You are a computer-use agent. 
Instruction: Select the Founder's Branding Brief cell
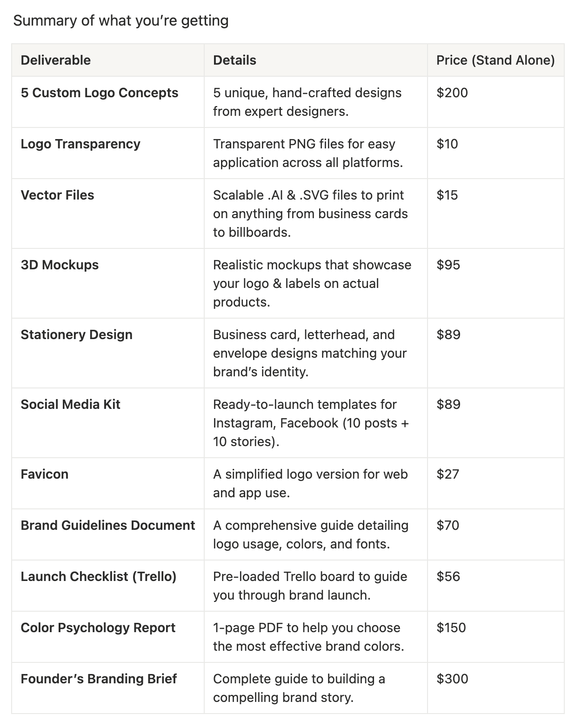pos(99,679)
